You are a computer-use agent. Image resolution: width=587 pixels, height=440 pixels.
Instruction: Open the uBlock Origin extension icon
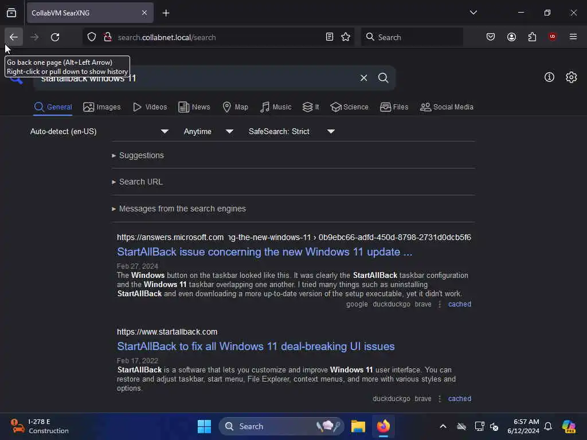(552, 37)
